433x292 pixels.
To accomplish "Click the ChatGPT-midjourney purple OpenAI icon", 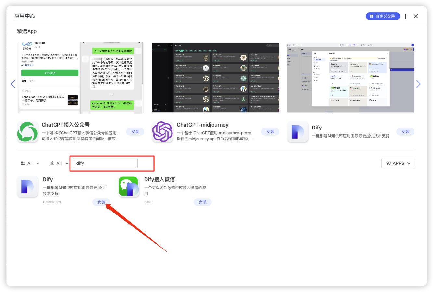I will (162, 131).
